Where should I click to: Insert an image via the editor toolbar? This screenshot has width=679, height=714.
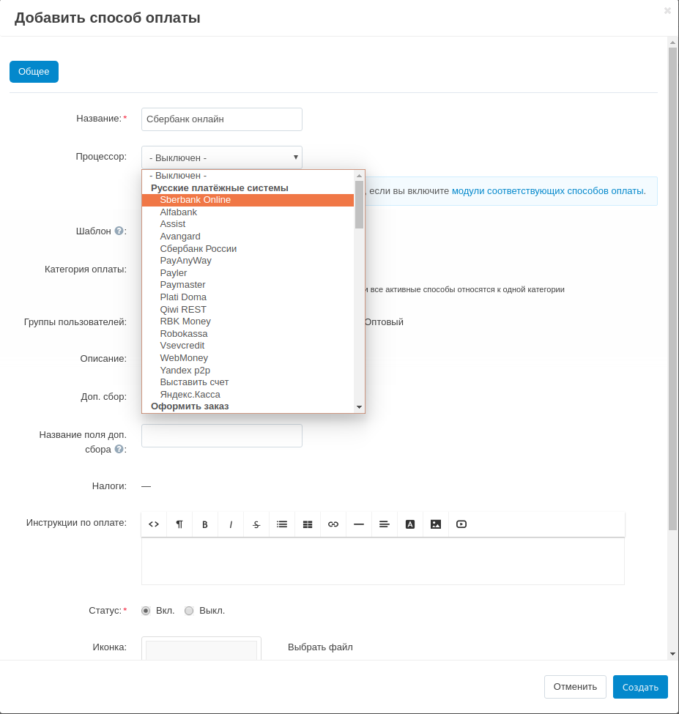coord(436,524)
